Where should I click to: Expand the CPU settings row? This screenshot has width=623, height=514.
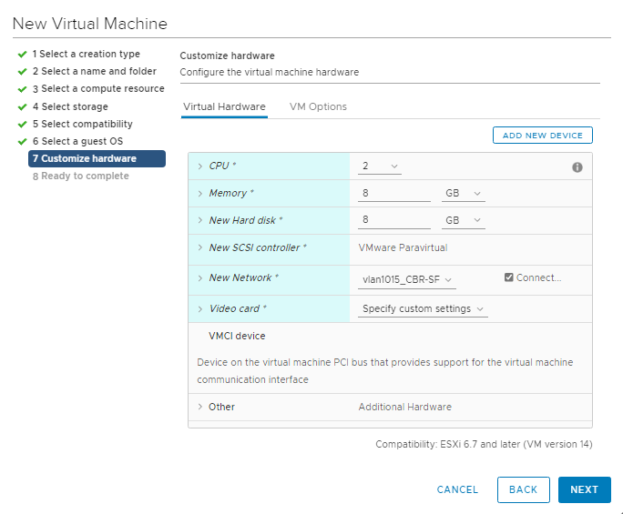200,166
